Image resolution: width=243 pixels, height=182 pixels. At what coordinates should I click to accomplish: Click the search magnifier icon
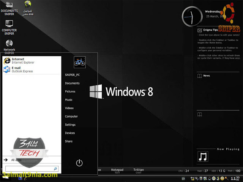click(x=55, y=169)
